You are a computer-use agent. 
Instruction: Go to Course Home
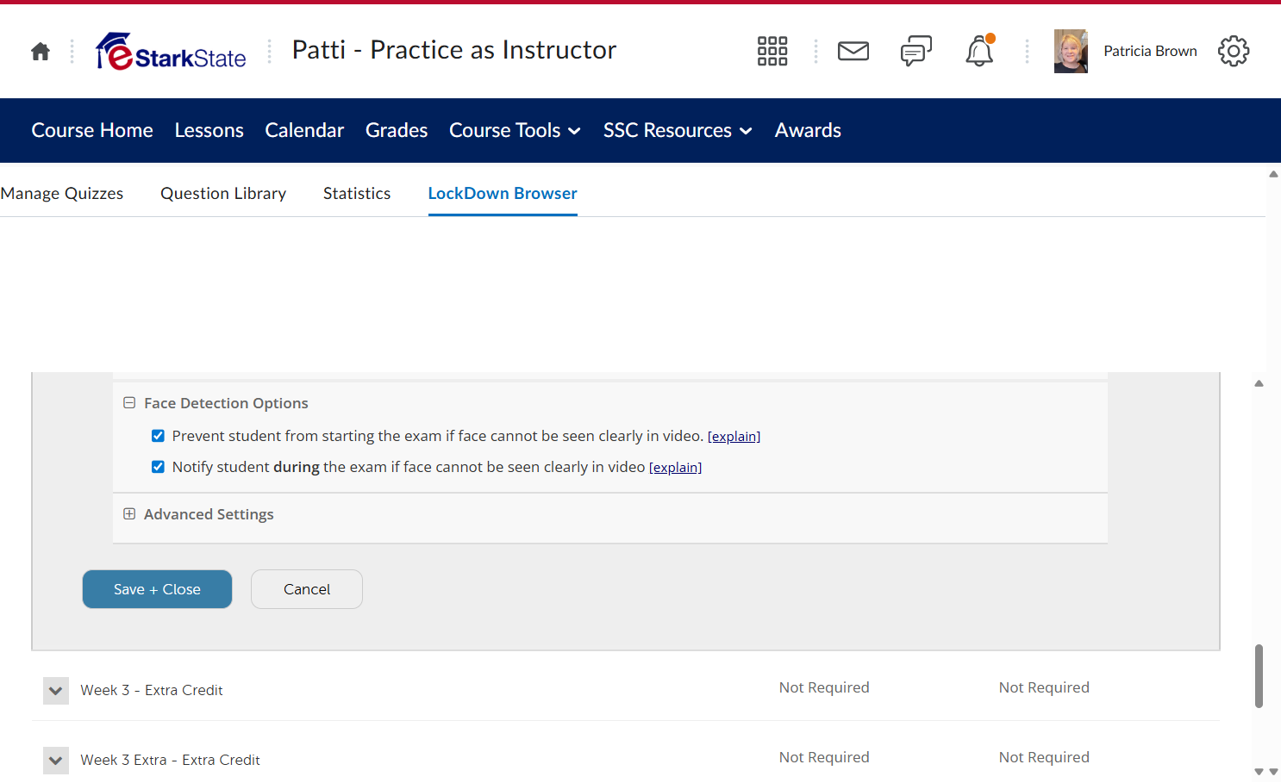pyautogui.click(x=92, y=130)
